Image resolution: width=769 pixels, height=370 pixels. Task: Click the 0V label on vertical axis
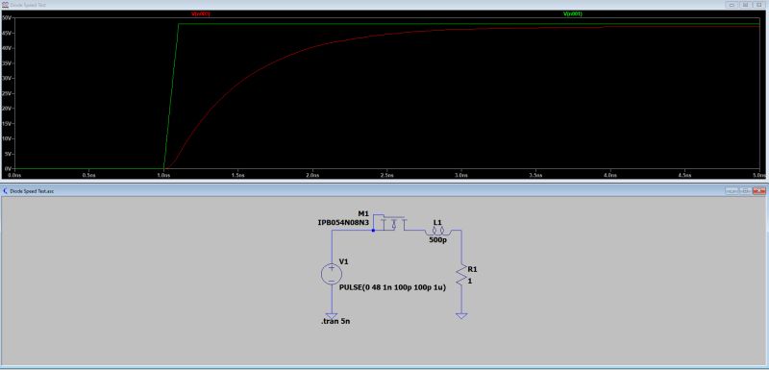(8, 168)
